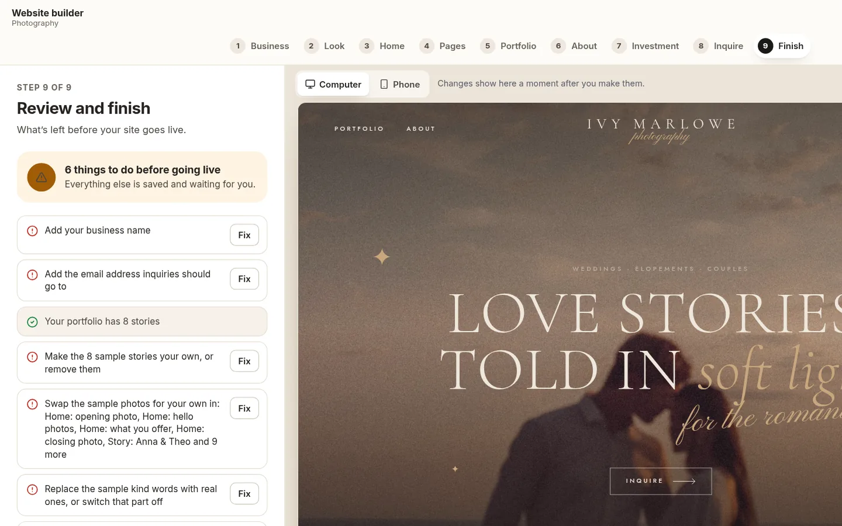Fix the sample photos swap item

244,409
